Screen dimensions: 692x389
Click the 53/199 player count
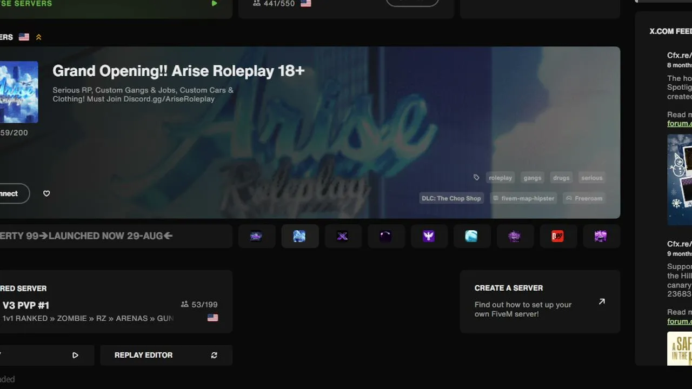coord(205,305)
